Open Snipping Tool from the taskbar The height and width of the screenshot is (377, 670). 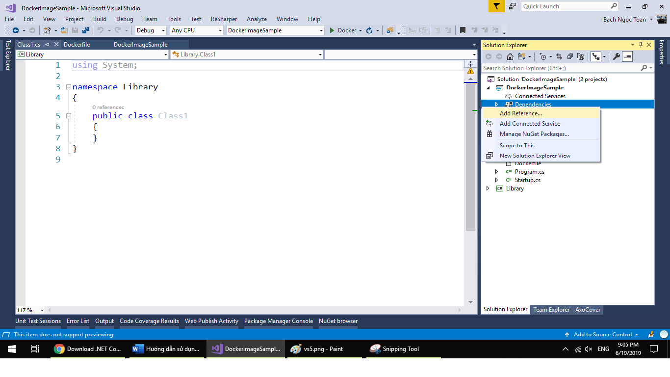coord(395,349)
